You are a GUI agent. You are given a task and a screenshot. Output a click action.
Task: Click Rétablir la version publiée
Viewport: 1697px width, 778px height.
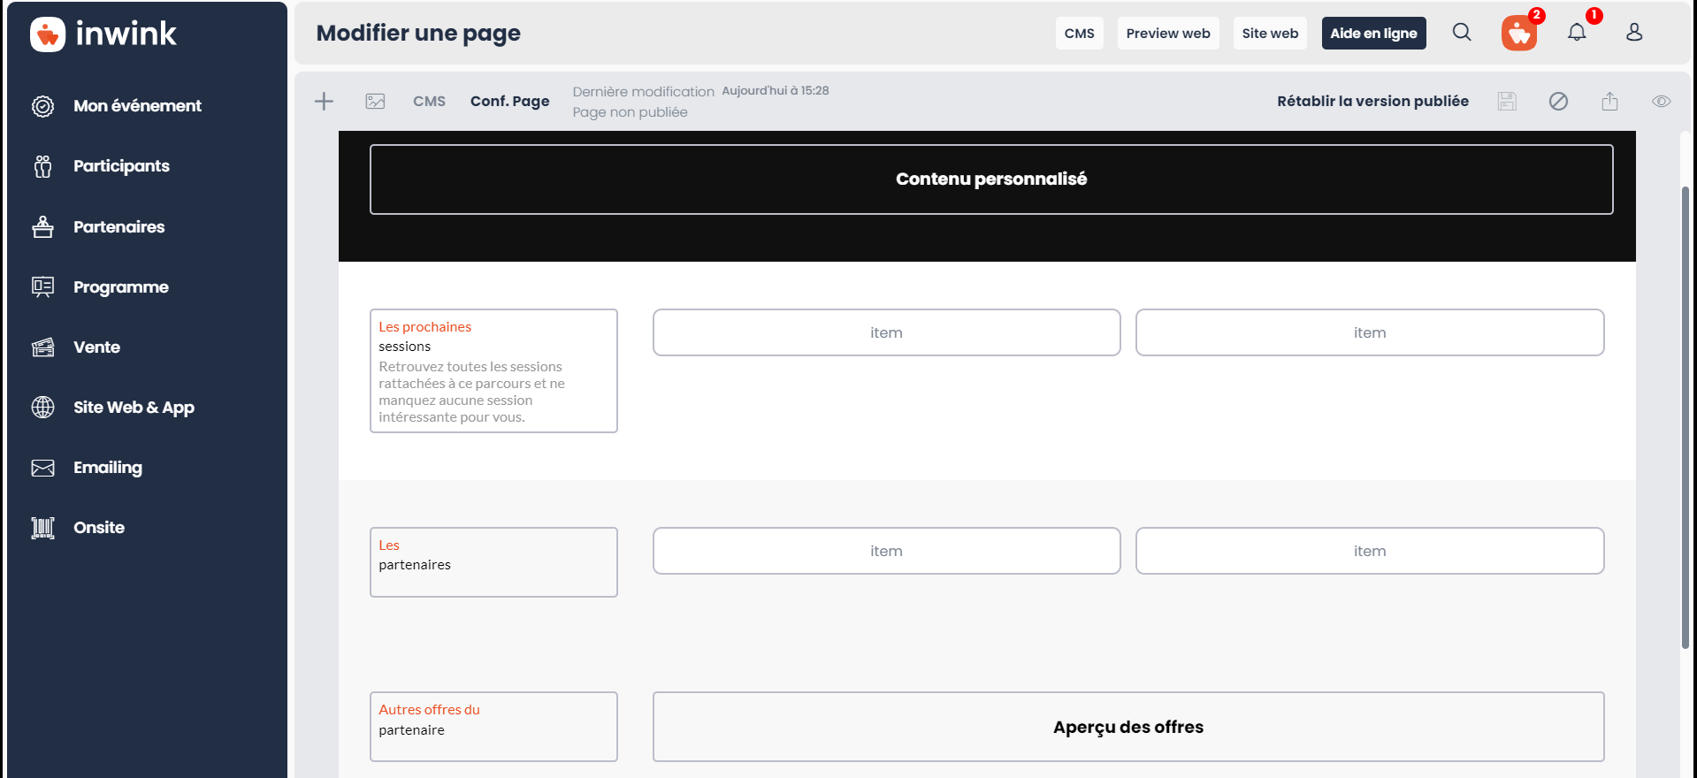click(1372, 102)
